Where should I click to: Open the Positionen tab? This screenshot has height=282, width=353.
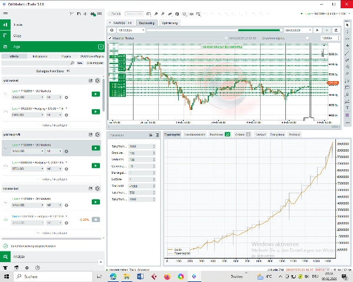pyautogui.click(x=219, y=135)
